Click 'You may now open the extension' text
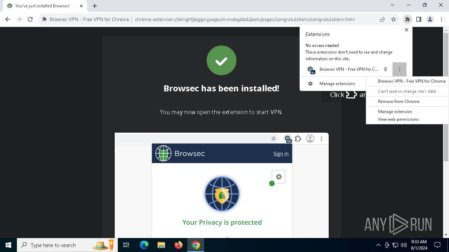Viewport: 449px width, 252px height. [x=221, y=112]
